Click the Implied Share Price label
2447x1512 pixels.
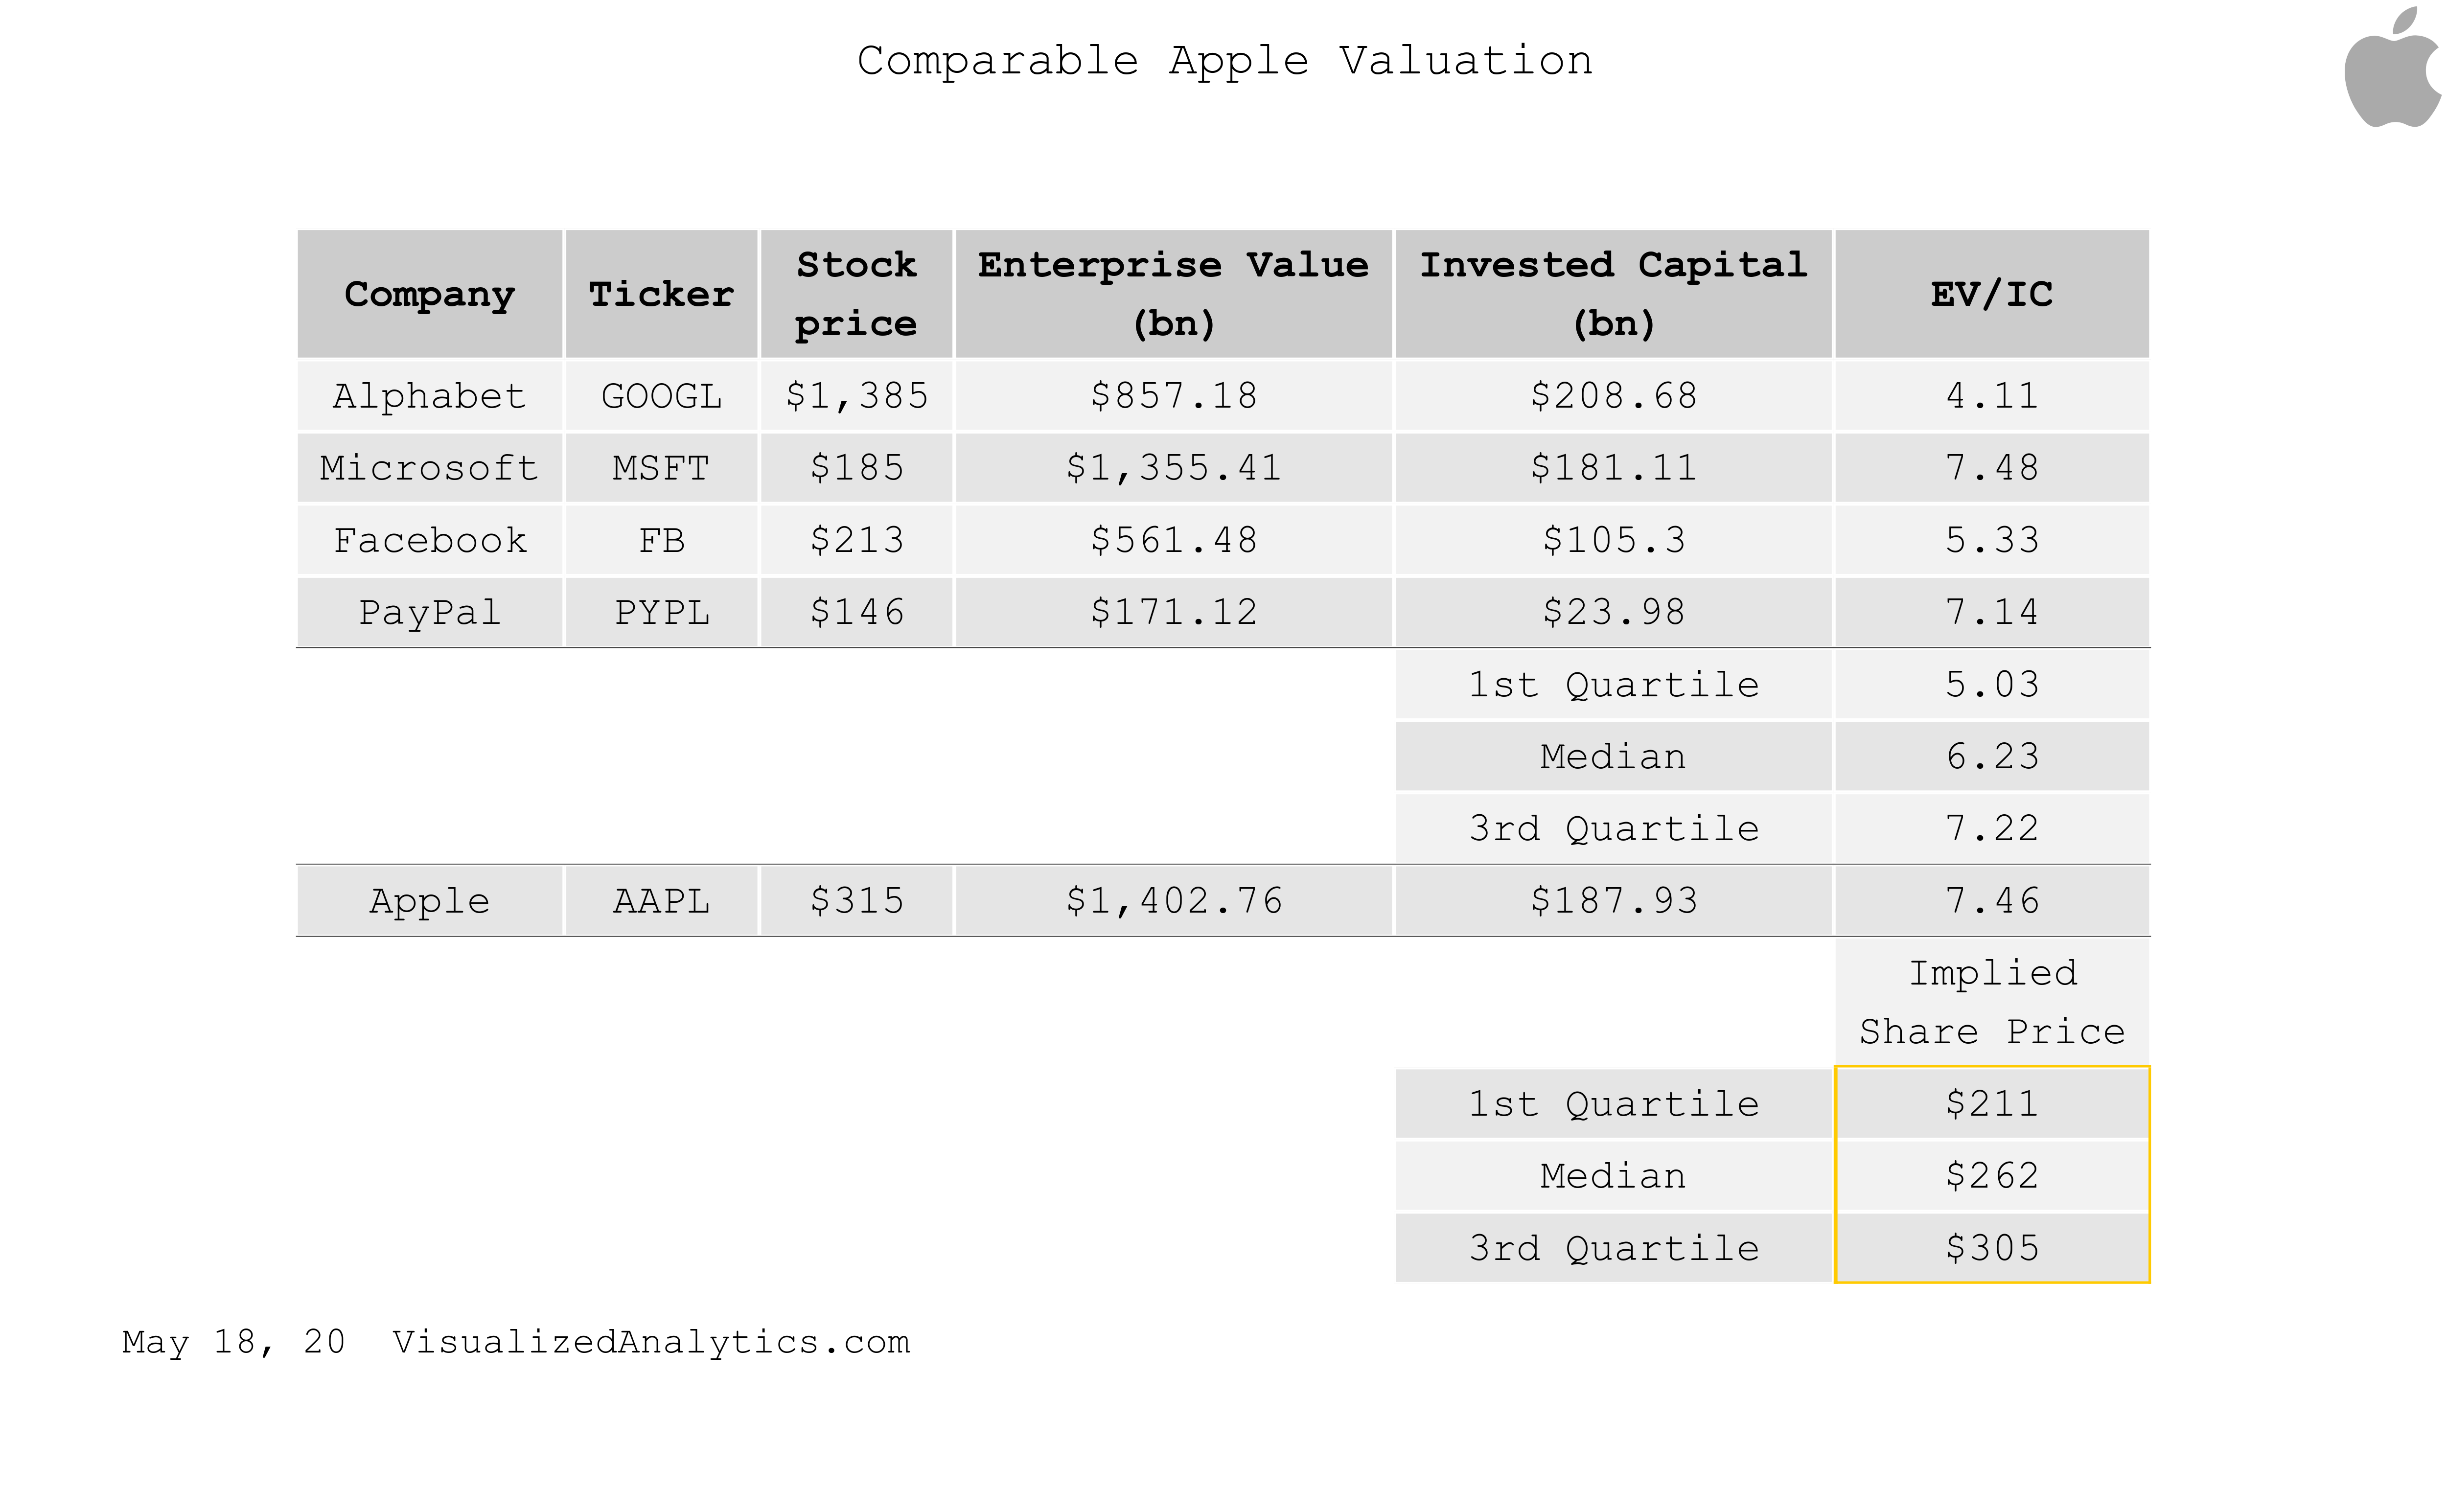point(1991,1002)
